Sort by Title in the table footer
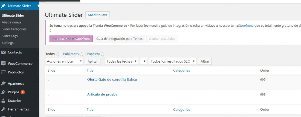The height and width of the screenshot is (117, 301). pos(90,110)
